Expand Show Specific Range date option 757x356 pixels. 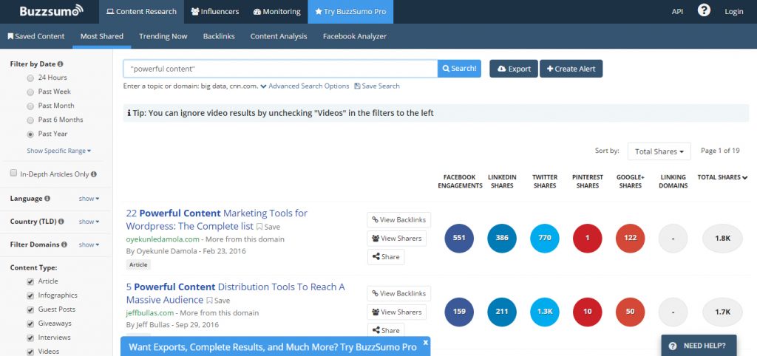(x=59, y=151)
